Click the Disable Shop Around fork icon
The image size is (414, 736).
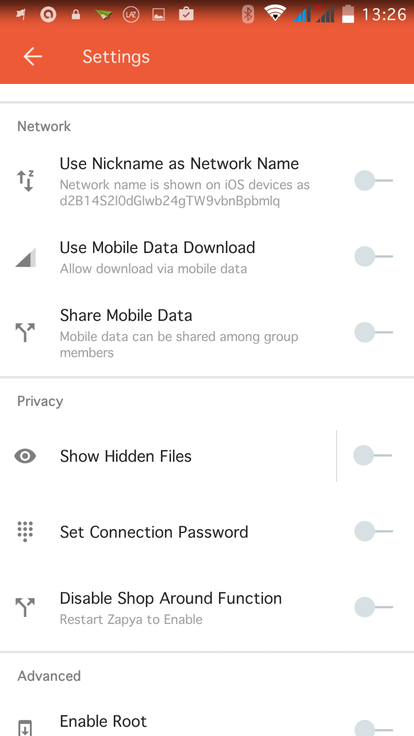[x=25, y=607]
